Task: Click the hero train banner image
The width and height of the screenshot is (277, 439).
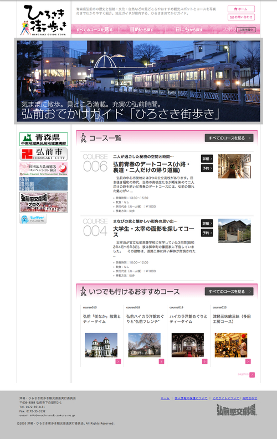Action: click(x=138, y=81)
